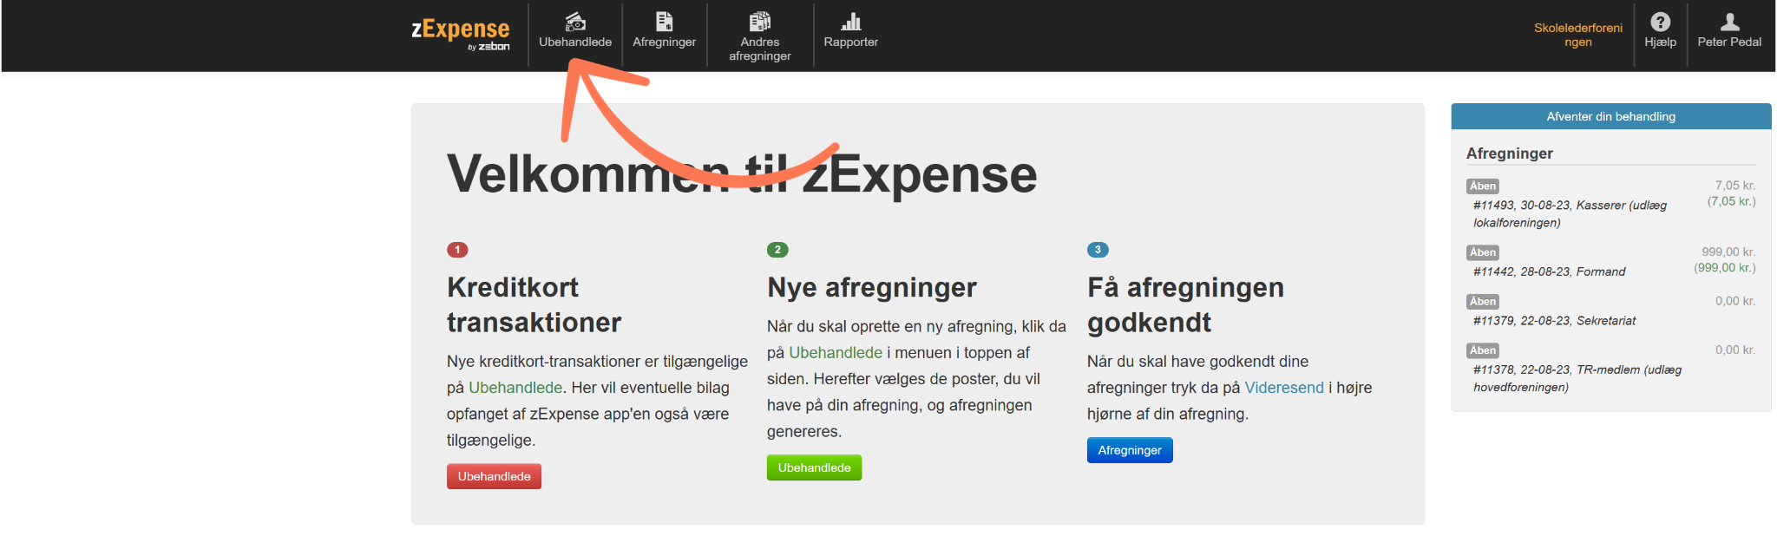Screen dimensions: 1777x536
Task: Click the green (999,00 kr.) amount
Action: pyautogui.click(x=1725, y=268)
